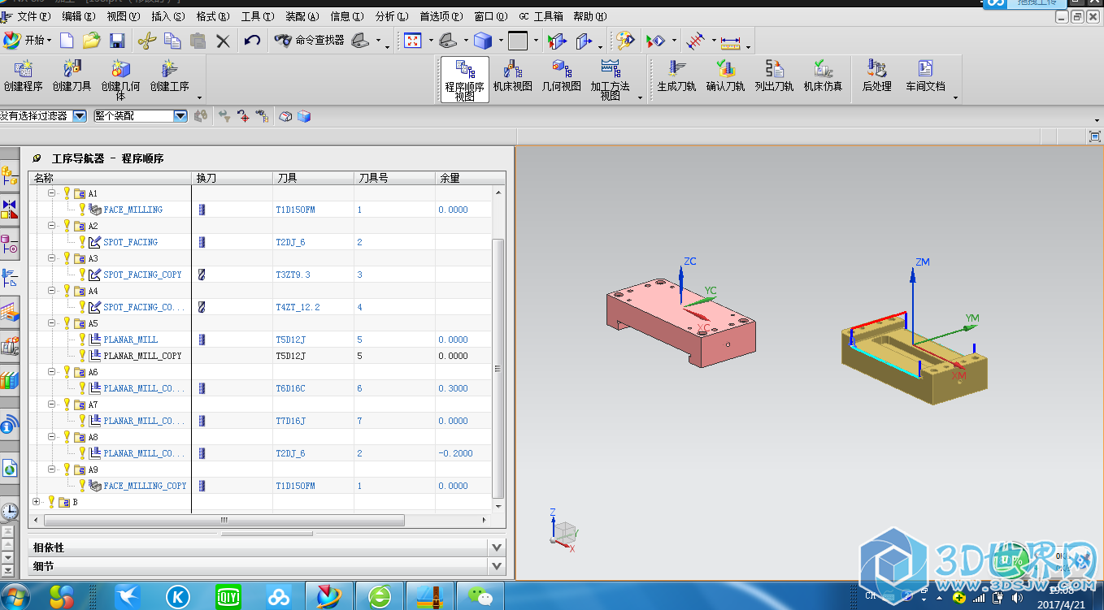The width and height of the screenshot is (1104, 610).
Task: Toggle lightbulb beside program group A9
Action: pyautogui.click(x=67, y=469)
